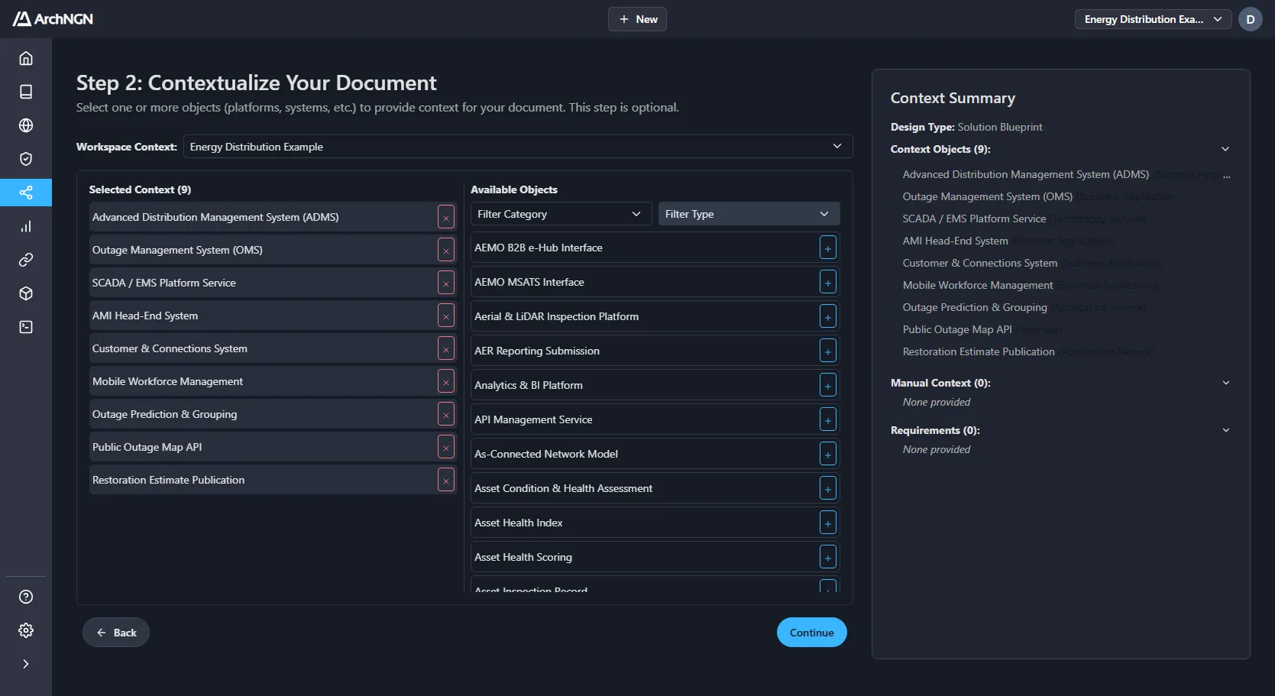
Task: Open the Filter Type dropdown
Action: tap(749, 214)
